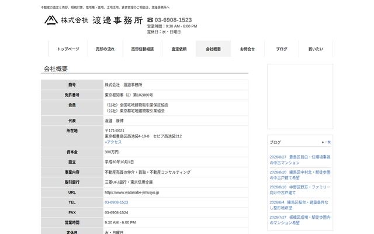Click the text 東京都宅地建物取引業協会
The width and height of the screenshot is (374, 234).
tap(142, 111)
